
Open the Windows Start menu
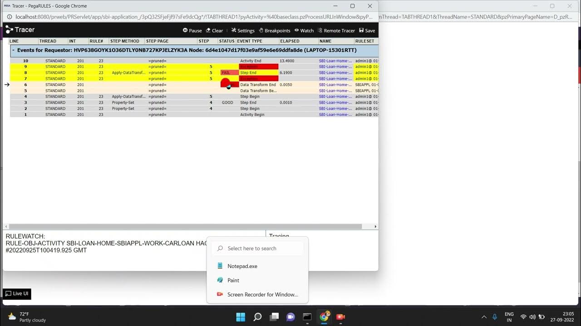[241, 316]
